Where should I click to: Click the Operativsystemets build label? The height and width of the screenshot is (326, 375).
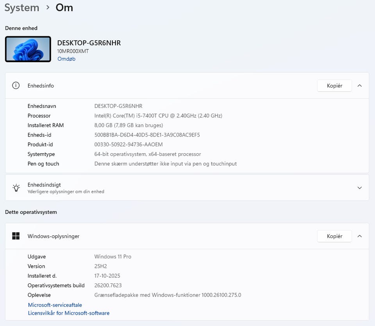pos(56,285)
